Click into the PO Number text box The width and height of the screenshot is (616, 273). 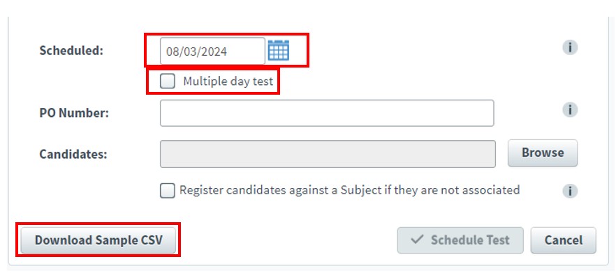[x=327, y=114]
